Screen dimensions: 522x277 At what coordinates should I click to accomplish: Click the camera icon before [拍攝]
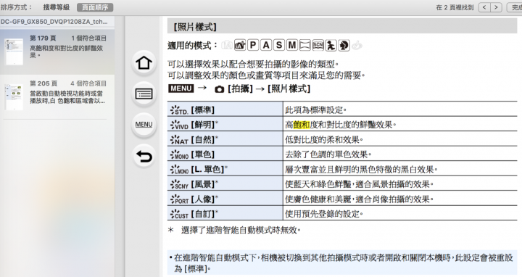coord(220,89)
